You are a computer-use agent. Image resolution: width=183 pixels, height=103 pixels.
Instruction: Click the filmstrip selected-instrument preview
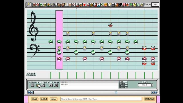(29, 5)
